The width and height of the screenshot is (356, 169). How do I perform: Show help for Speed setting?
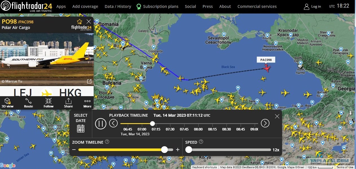(x=201, y=142)
